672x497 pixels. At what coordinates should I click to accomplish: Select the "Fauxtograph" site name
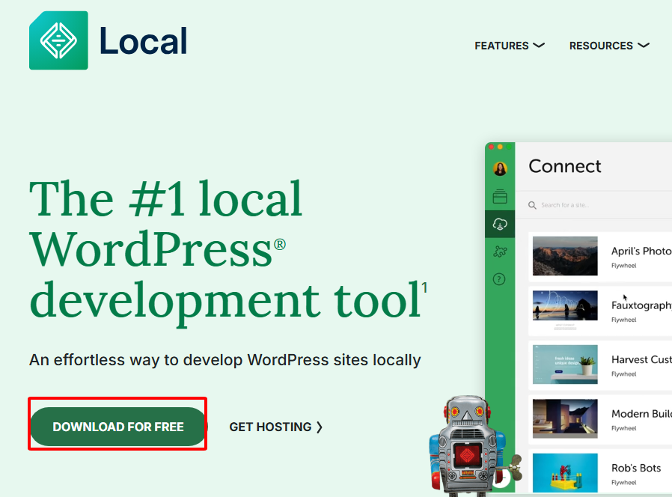point(641,305)
